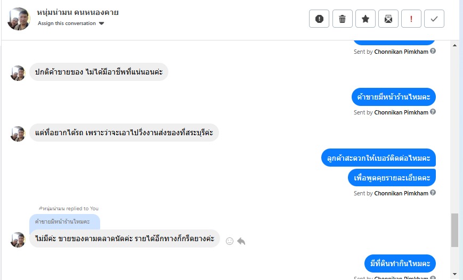
Task: Click help icon beside first Chonnikan Pimkham
Action: click(x=433, y=52)
